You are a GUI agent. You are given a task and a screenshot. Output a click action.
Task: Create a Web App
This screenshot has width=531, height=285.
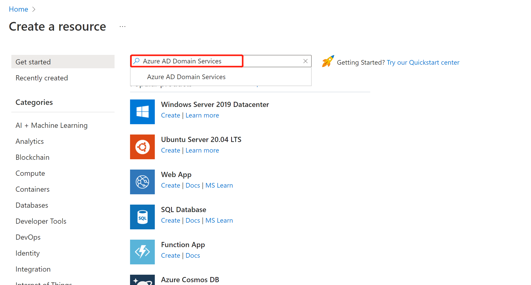(x=171, y=185)
